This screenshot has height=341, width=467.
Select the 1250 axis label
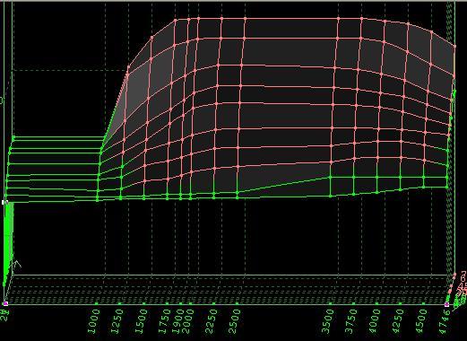click(117, 321)
